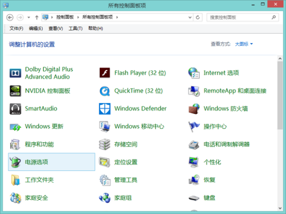Open the Windows 防火墙 brick wall icon

coord(194,108)
